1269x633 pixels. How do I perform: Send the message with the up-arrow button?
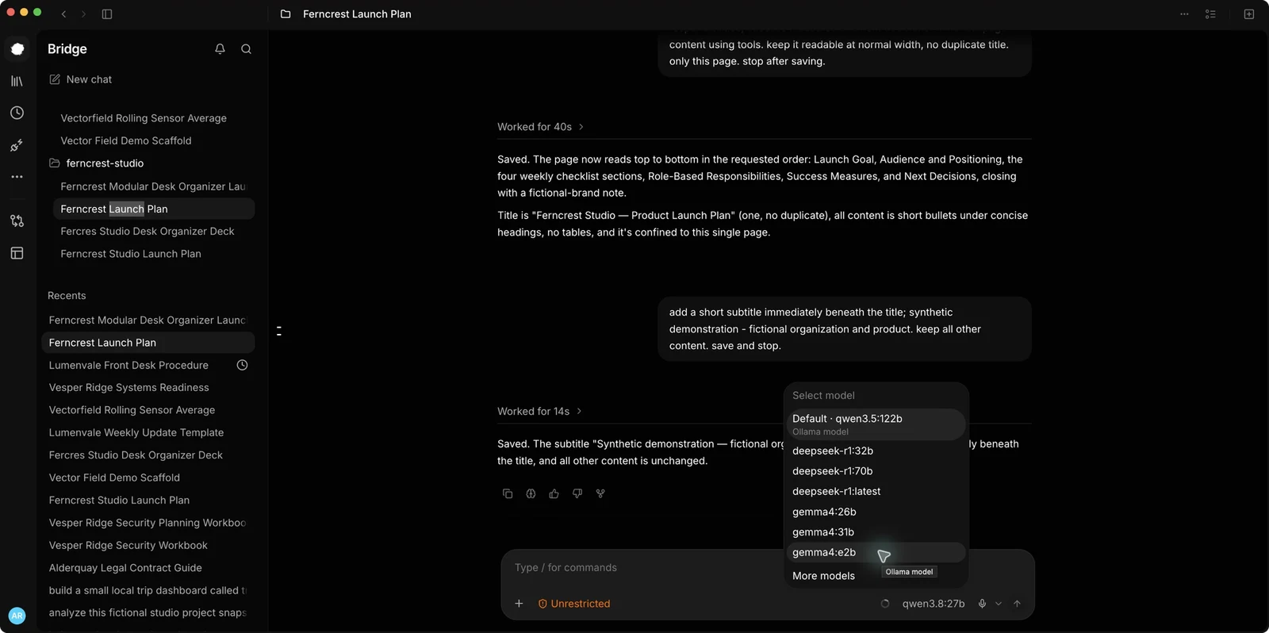point(1017,604)
